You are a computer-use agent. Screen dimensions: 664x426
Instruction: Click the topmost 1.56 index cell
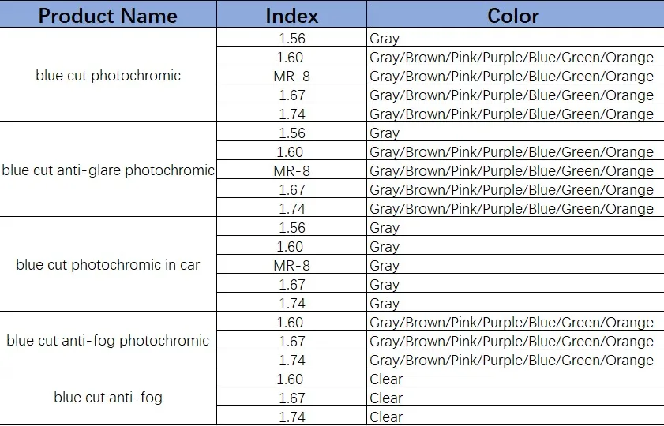[x=291, y=38]
